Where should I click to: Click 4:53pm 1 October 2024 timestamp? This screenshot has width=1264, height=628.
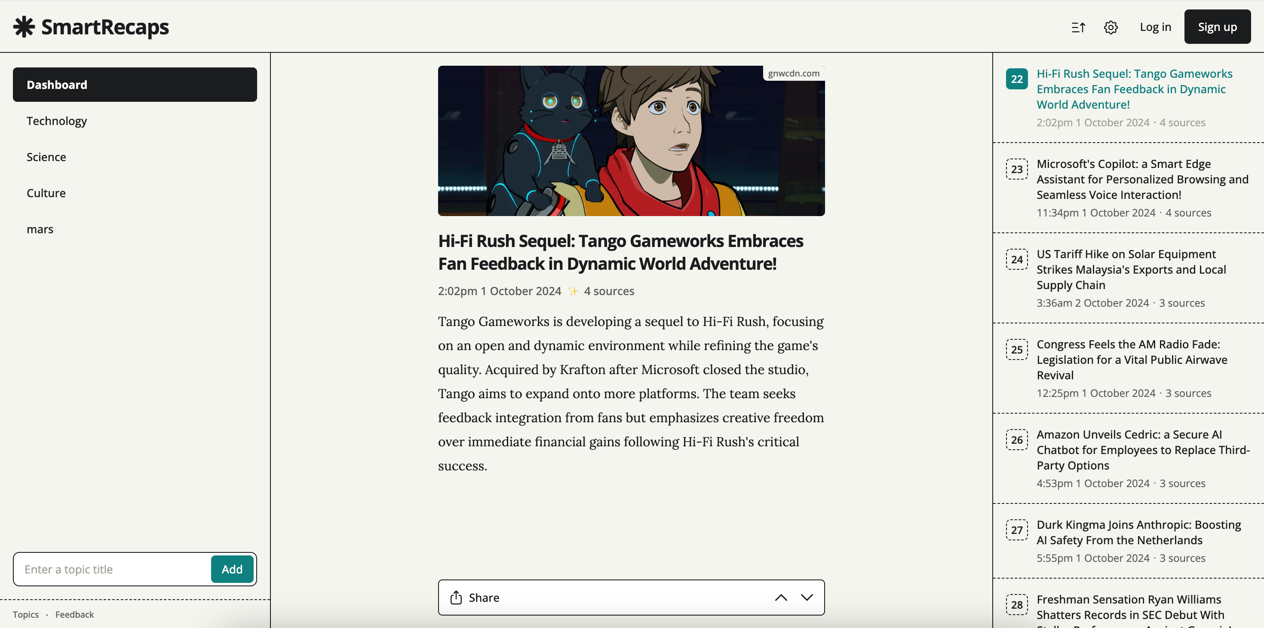[1093, 483]
